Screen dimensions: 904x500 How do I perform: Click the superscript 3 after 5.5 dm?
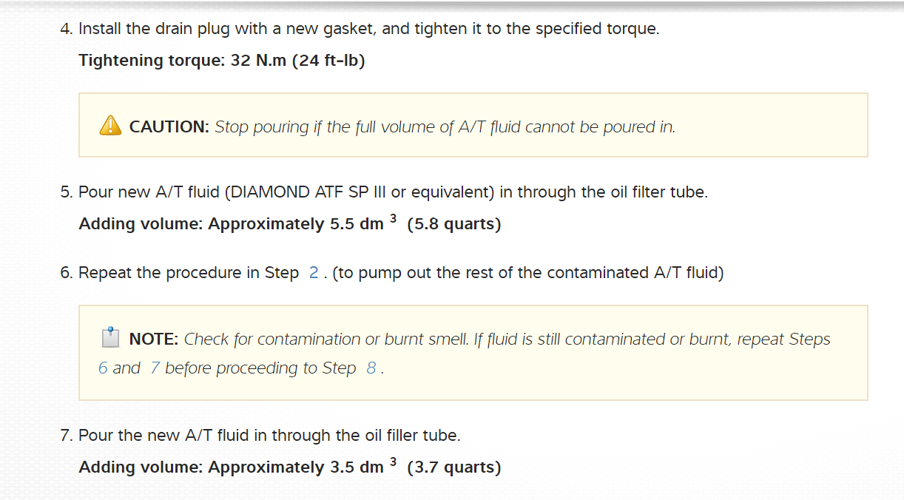[x=393, y=219]
